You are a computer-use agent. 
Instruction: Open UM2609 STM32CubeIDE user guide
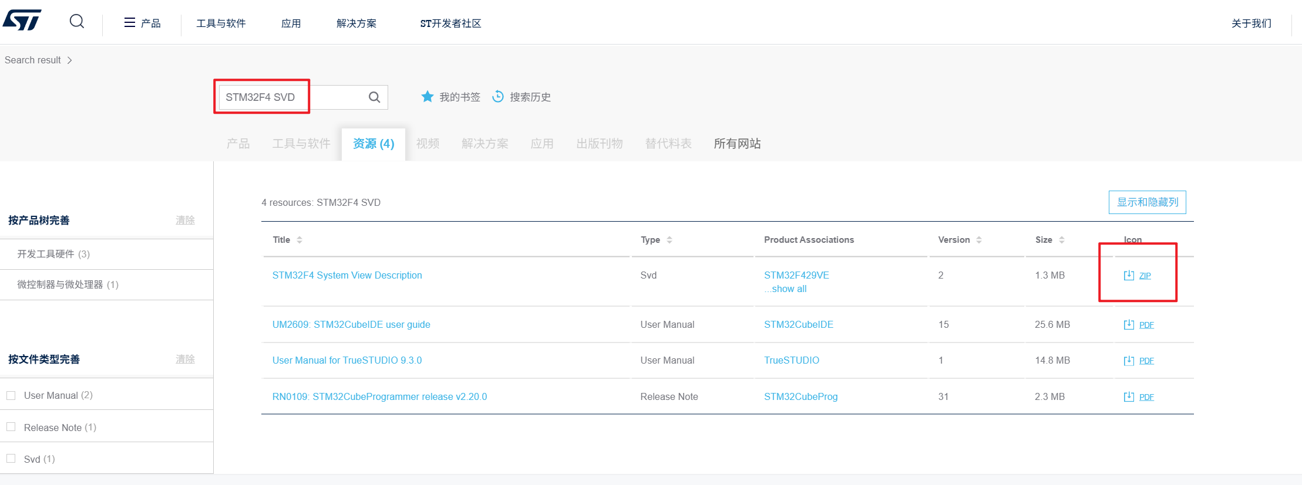[351, 324]
